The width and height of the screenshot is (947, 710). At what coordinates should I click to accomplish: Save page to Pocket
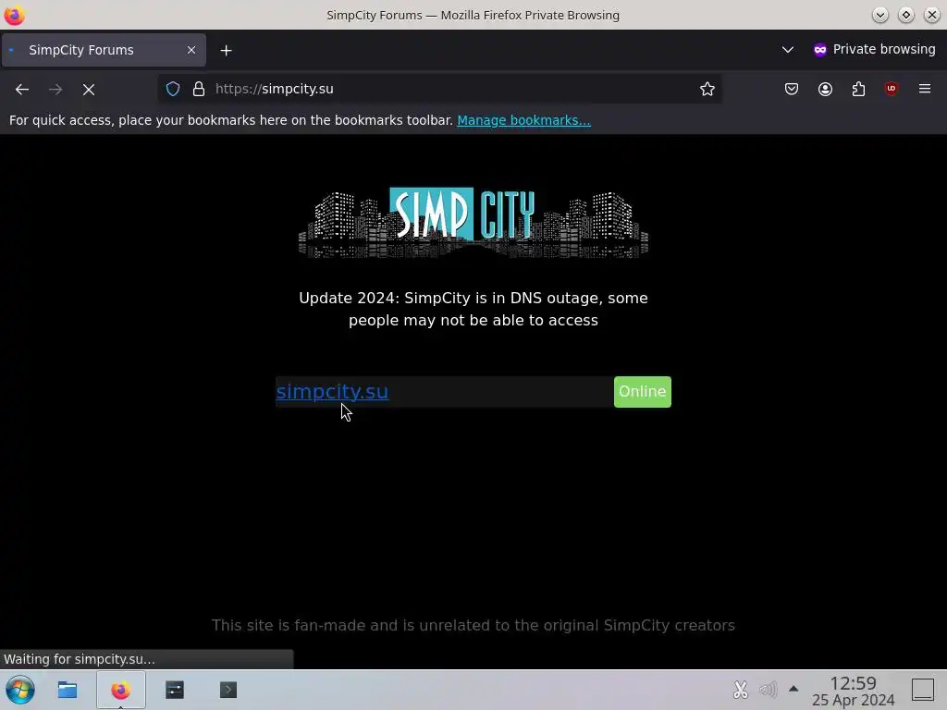[x=792, y=89]
